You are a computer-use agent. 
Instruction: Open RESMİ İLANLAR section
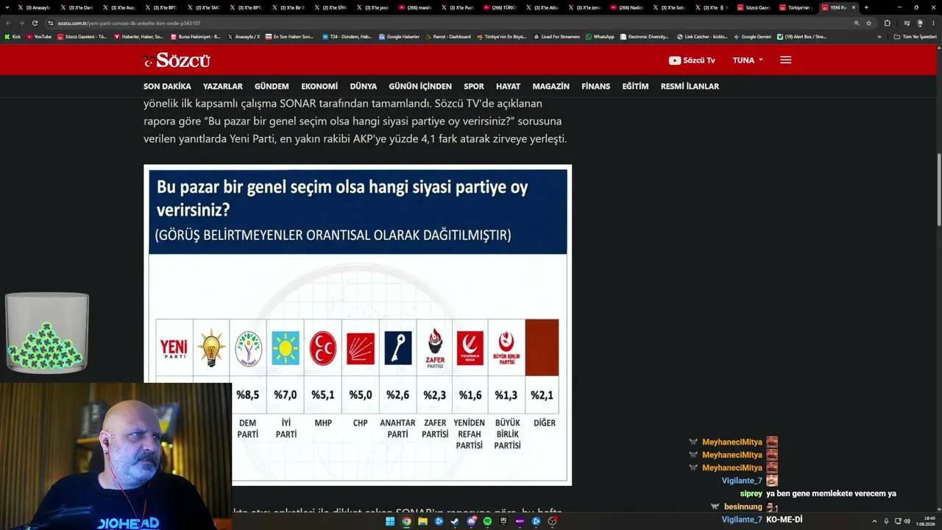pyautogui.click(x=690, y=86)
